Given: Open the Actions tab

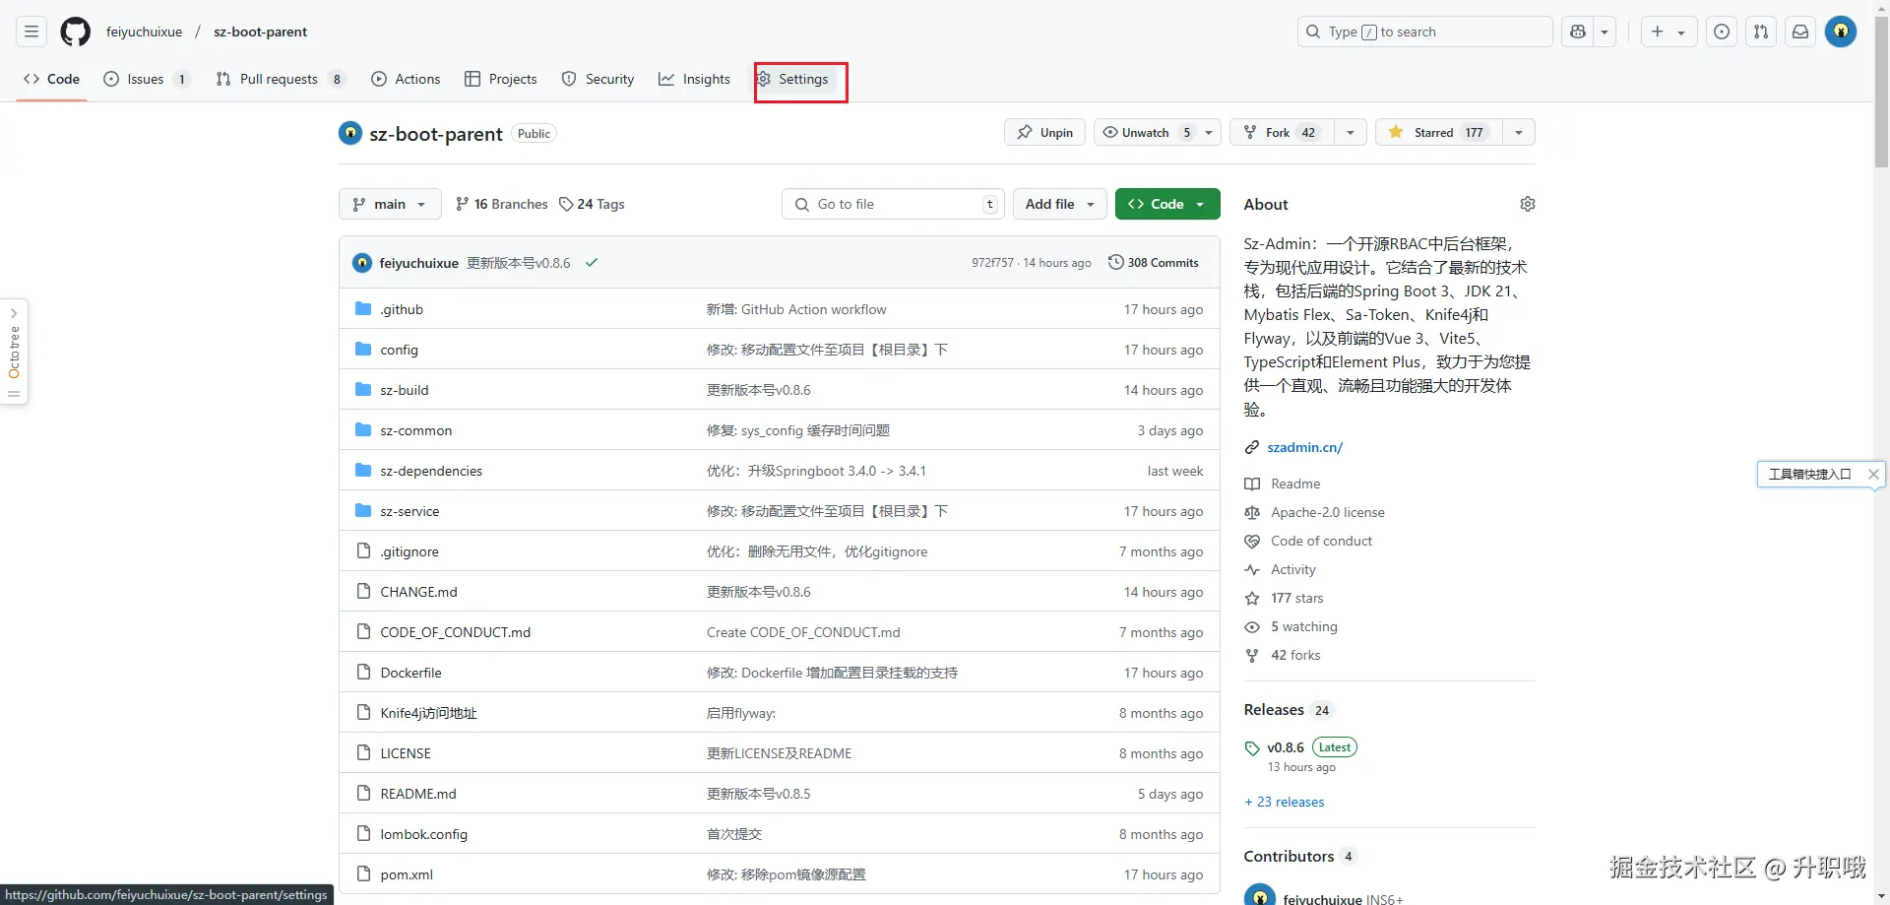Looking at the screenshot, I should 406,79.
